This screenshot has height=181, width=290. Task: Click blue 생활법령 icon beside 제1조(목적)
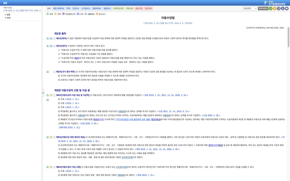pyautogui.click(x=51, y=39)
